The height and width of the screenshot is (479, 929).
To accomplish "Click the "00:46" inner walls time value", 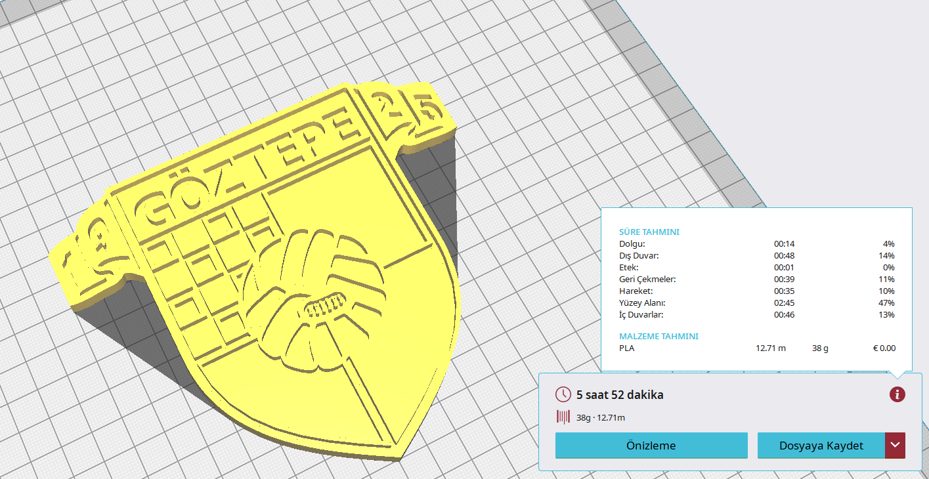I will pos(785,315).
